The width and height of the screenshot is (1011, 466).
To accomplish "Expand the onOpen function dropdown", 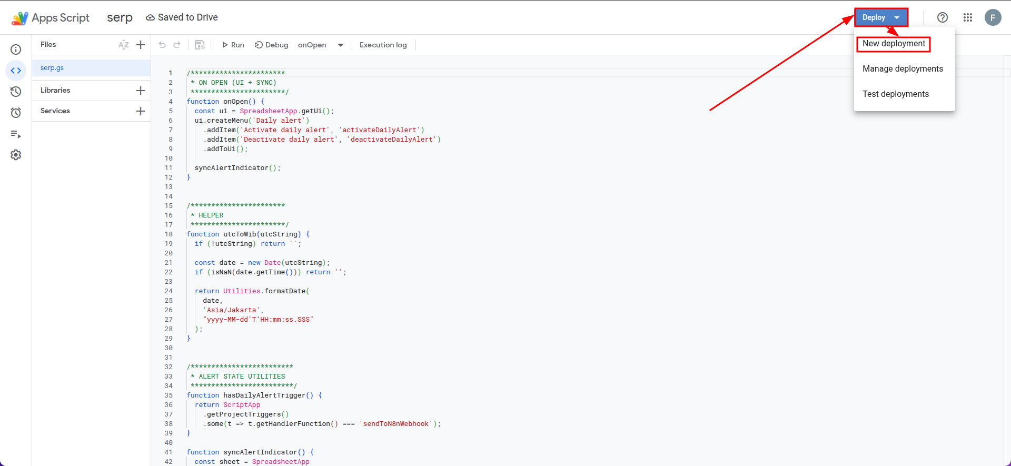I will (x=341, y=45).
